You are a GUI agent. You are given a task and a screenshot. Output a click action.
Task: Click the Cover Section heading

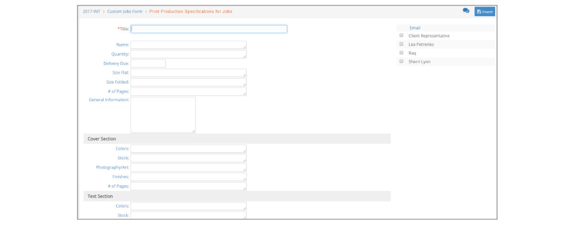point(102,139)
